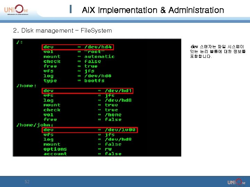250x187 pixels.
Task: Click the "options" attribute name
Action: pyautogui.click(x=55, y=149)
